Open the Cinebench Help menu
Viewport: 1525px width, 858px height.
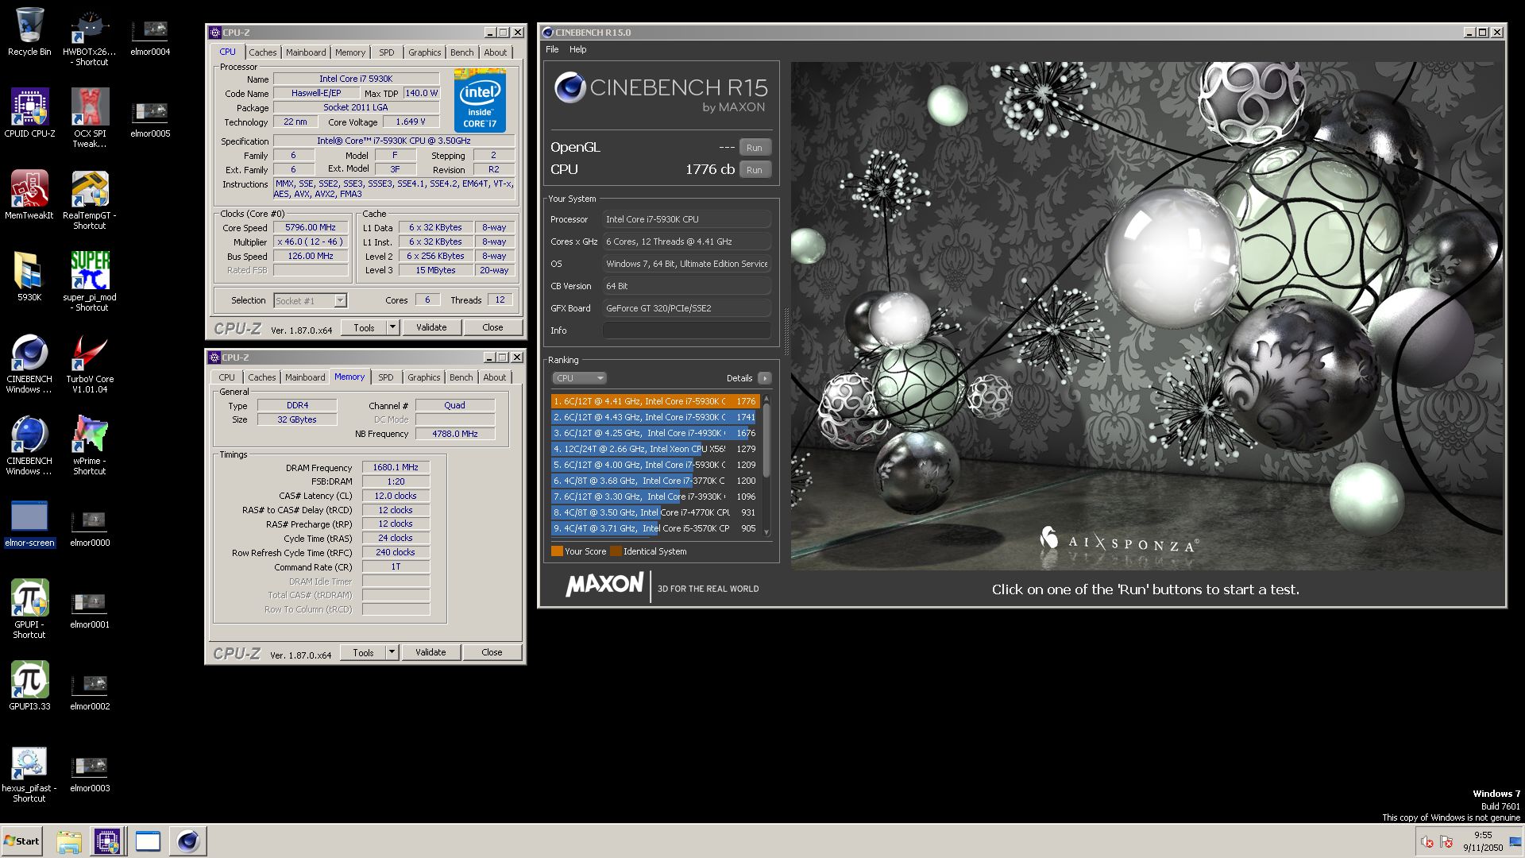[577, 49]
